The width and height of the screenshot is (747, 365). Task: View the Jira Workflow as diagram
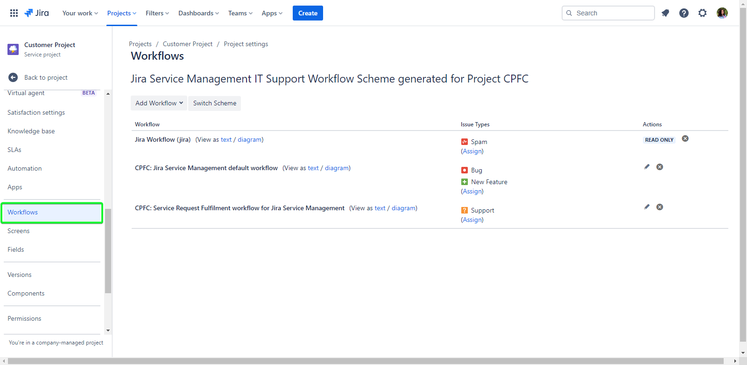point(249,139)
